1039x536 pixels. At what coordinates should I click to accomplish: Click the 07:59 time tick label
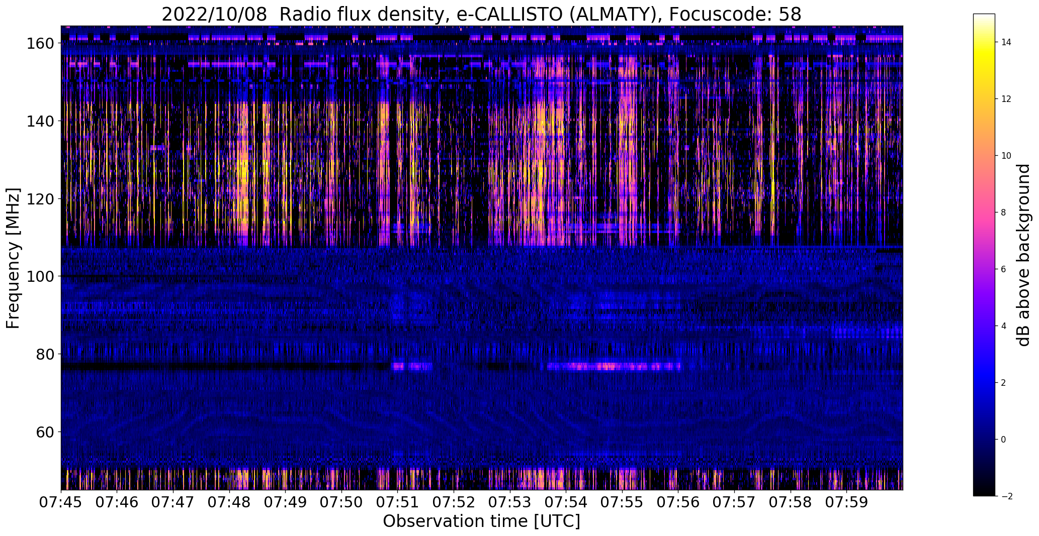coord(847,502)
